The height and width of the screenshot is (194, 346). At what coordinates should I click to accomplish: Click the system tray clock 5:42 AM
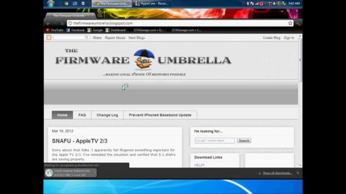pos(294,4)
